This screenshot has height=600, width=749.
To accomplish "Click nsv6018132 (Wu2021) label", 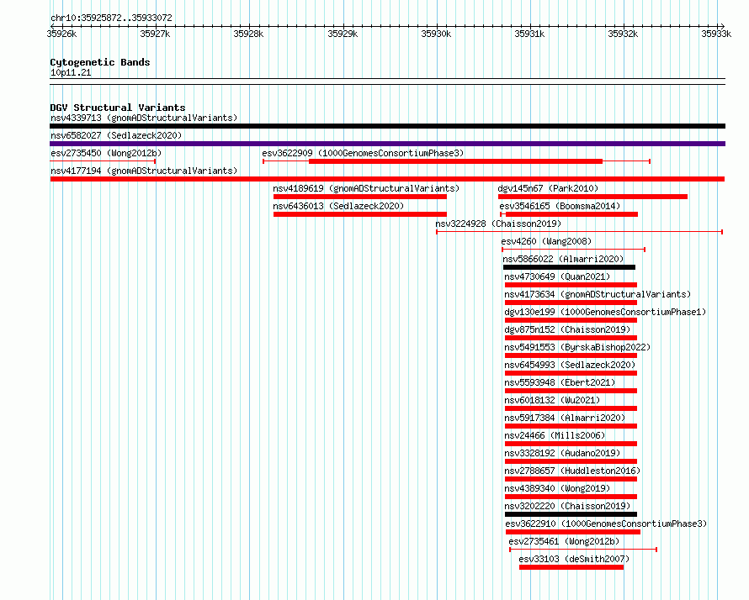I will [x=552, y=400].
